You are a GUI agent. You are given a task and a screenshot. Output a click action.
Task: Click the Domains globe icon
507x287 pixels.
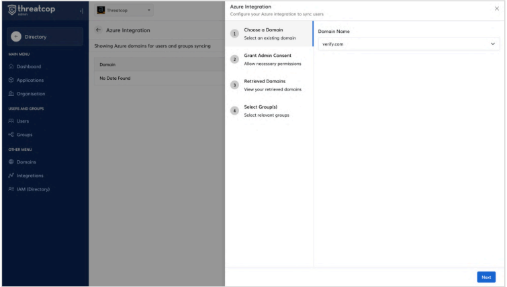point(11,162)
